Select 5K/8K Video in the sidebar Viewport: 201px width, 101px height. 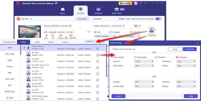click(x=10, y=91)
